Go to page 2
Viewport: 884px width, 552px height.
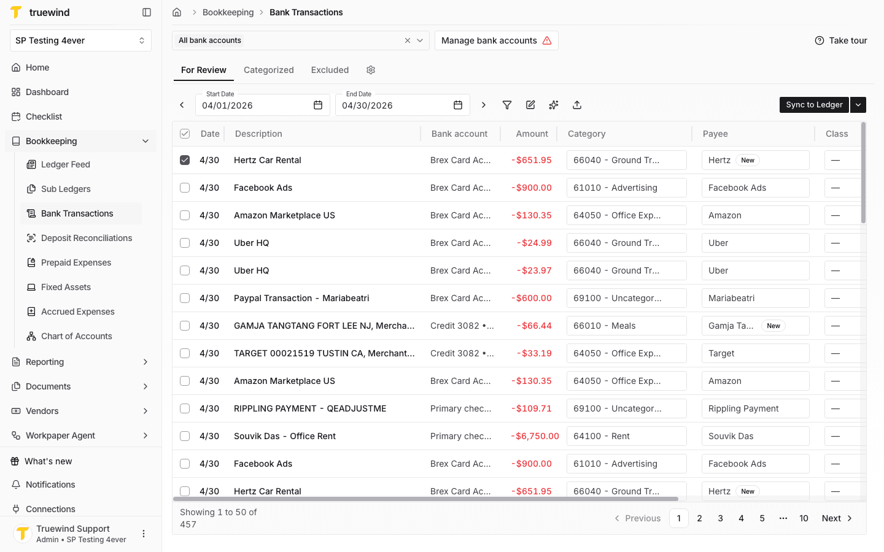[699, 518]
